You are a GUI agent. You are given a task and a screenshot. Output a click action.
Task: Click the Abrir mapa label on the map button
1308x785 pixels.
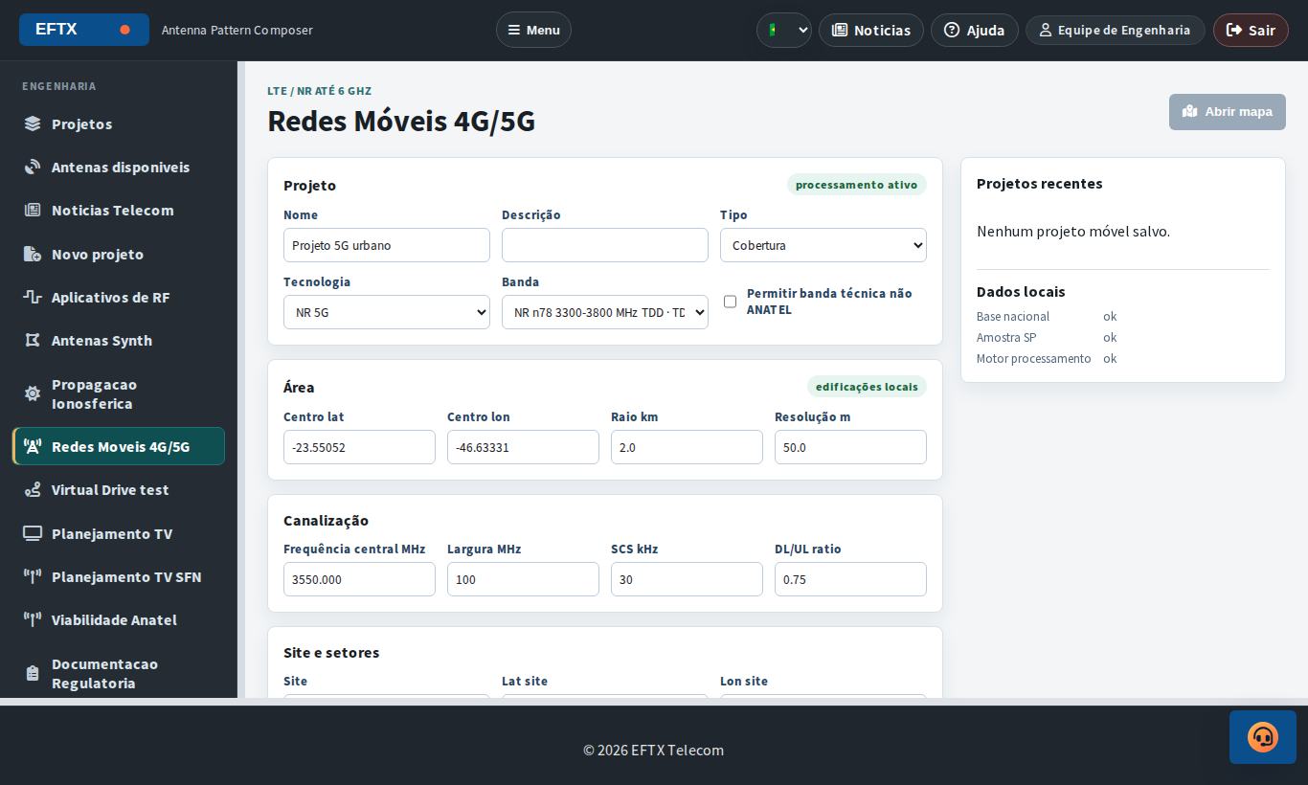(1238, 111)
